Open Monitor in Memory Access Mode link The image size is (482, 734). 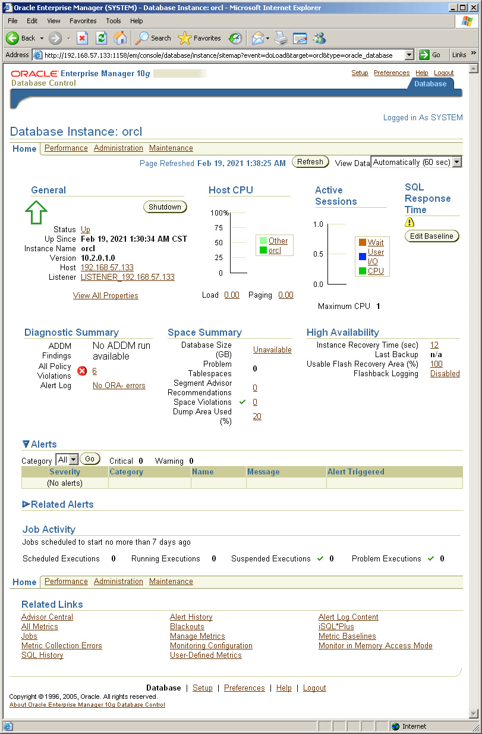[x=376, y=646]
